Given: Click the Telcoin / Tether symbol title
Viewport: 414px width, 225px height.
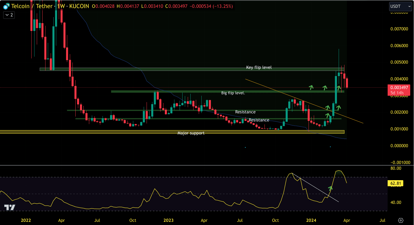Looking at the screenshot, I should tap(32, 6).
